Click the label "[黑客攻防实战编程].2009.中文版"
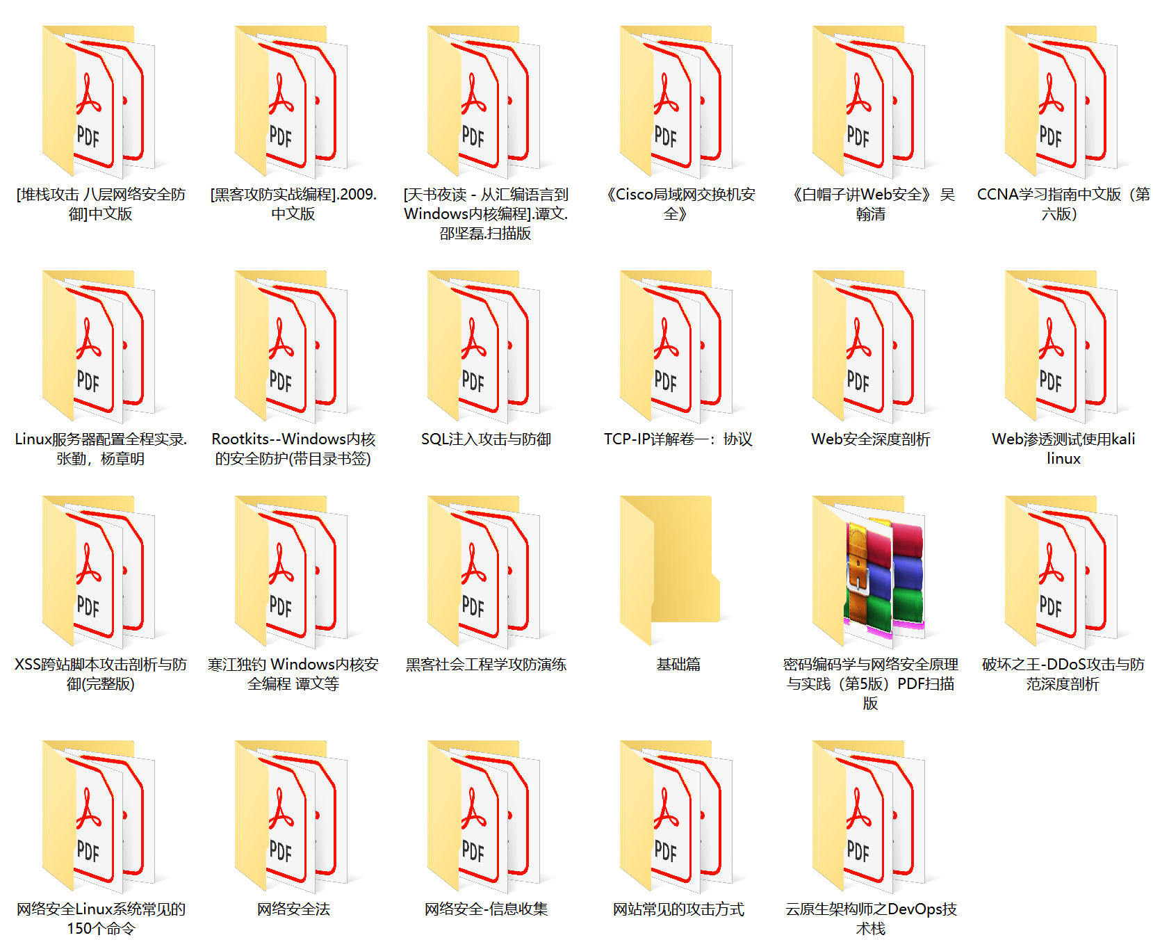1153x949 pixels. (293, 204)
